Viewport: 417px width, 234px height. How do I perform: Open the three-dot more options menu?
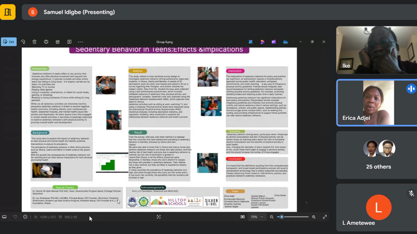click(80, 42)
